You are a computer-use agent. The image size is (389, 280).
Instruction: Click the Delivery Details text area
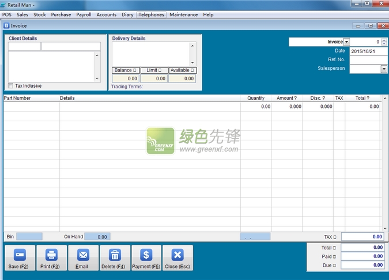point(151,54)
